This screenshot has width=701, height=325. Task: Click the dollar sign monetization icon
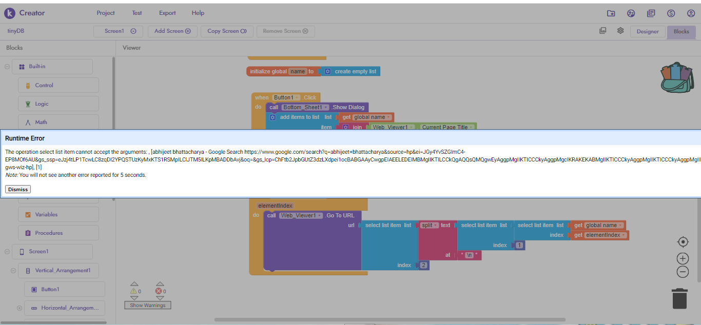(671, 13)
